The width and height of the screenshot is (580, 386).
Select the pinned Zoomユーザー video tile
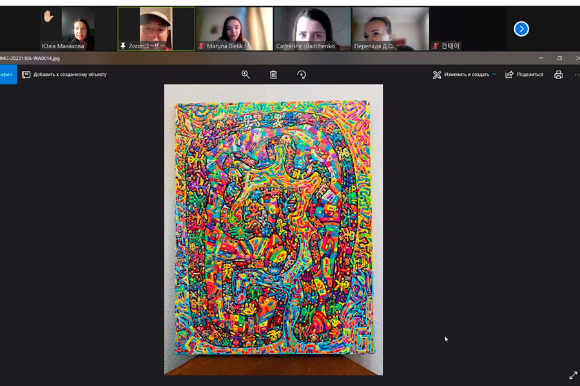pos(157,29)
